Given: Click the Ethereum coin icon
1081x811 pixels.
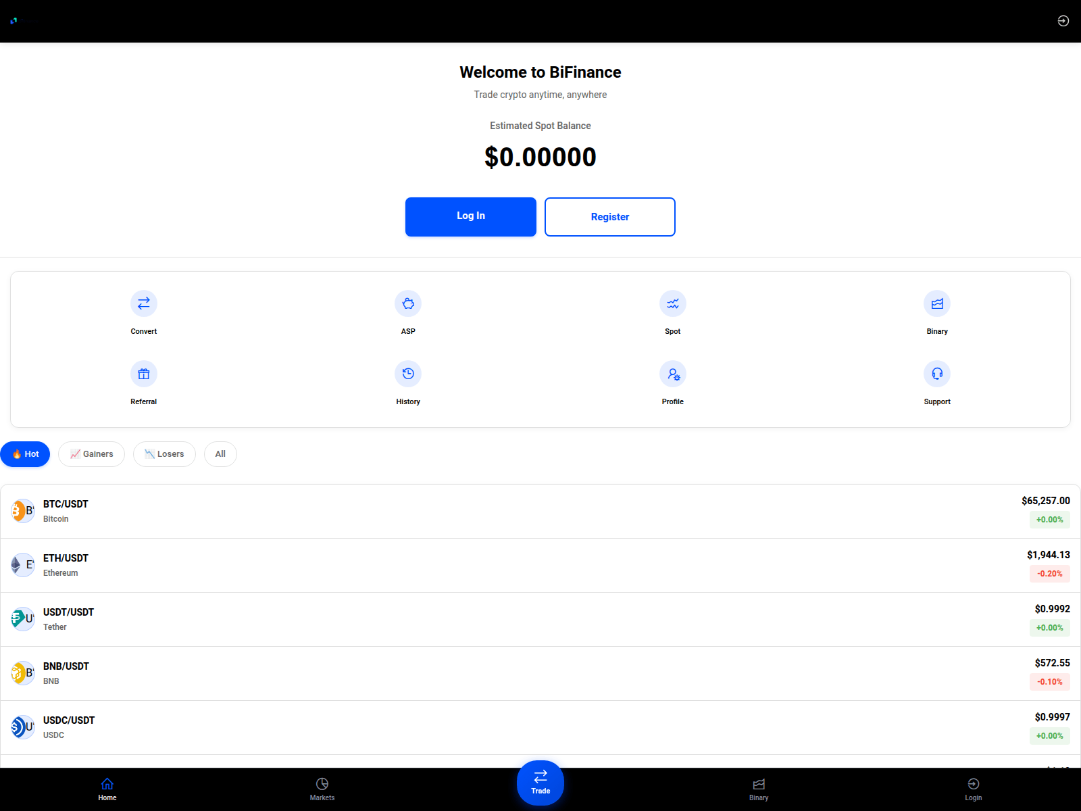Looking at the screenshot, I should (x=22, y=565).
